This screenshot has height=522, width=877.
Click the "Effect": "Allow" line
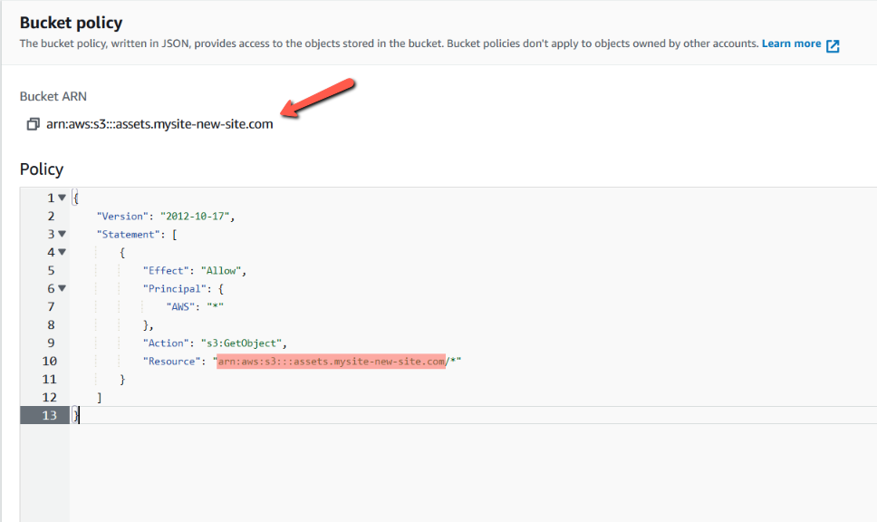[x=195, y=271]
